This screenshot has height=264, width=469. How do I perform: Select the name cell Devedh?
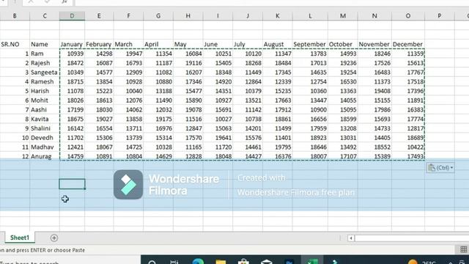[45, 138]
